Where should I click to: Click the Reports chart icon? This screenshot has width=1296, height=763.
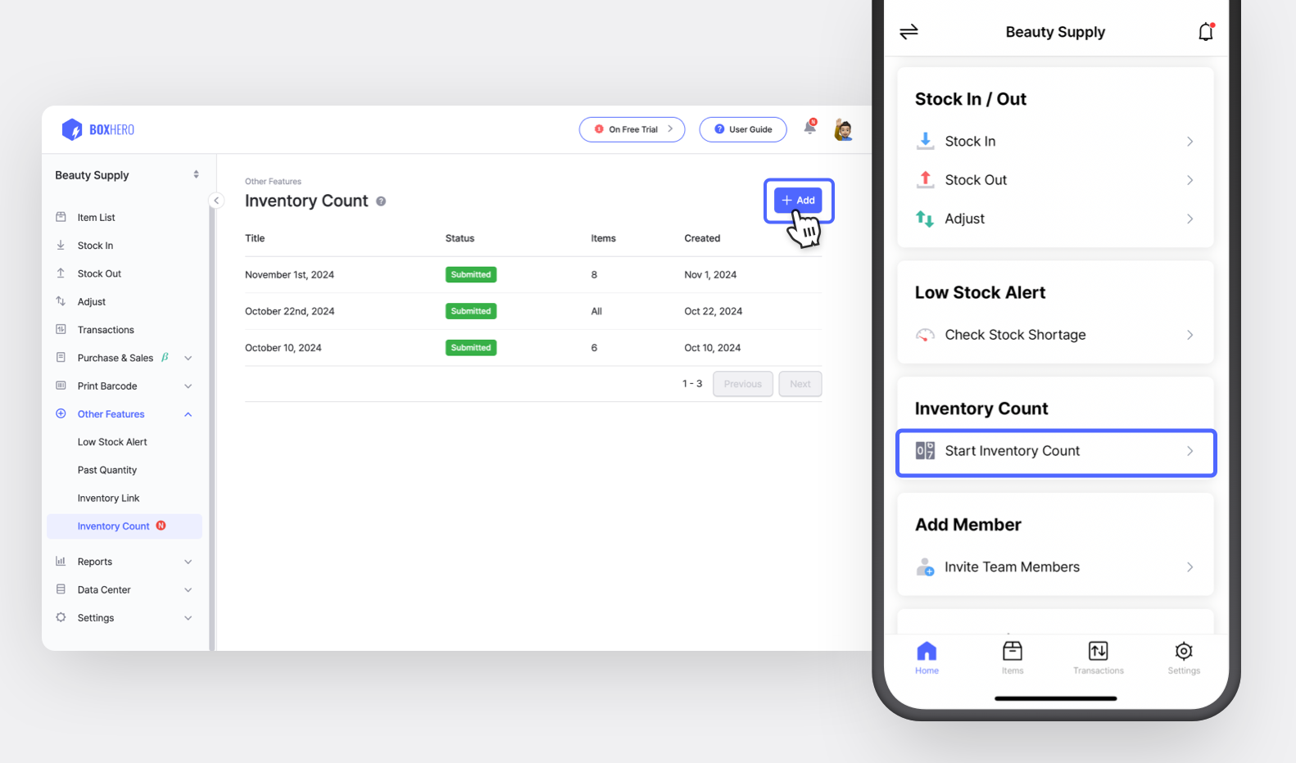pyautogui.click(x=61, y=561)
